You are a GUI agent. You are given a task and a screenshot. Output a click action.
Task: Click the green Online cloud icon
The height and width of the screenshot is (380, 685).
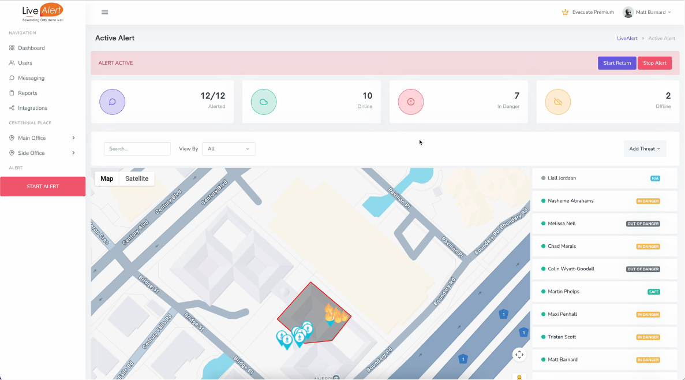[263, 102]
